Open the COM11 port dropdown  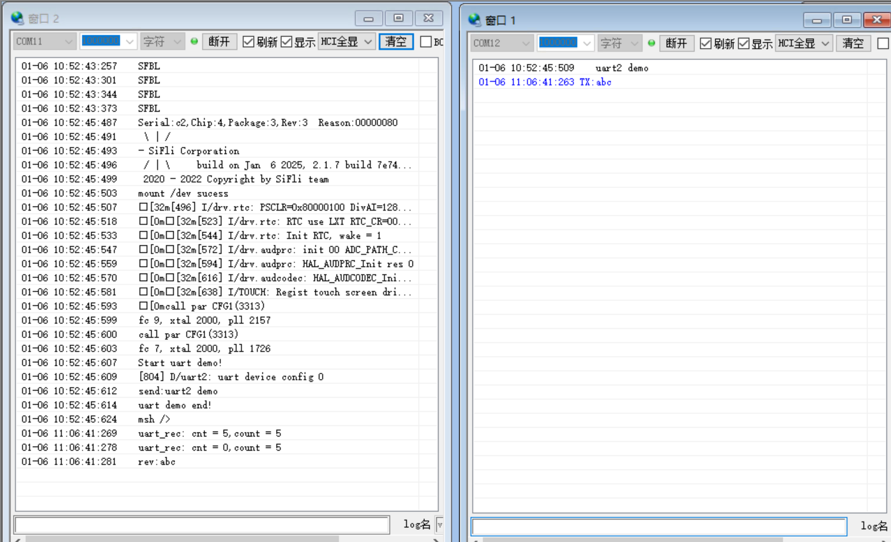click(x=45, y=42)
